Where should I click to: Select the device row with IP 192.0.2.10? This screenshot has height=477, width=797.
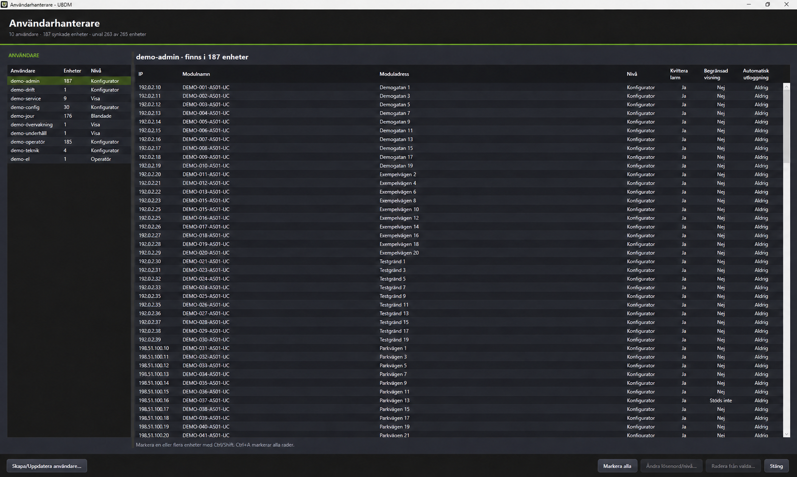pos(460,87)
